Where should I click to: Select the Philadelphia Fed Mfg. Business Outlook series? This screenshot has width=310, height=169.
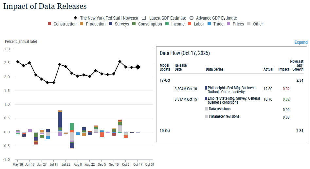(x=231, y=90)
